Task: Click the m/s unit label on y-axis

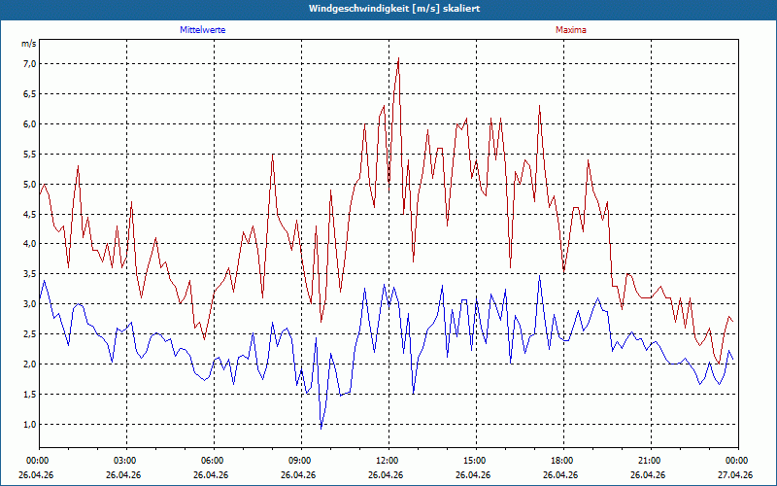Action: coord(29,44)
